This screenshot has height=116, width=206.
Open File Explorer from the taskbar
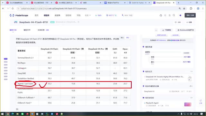click(17, 114)
